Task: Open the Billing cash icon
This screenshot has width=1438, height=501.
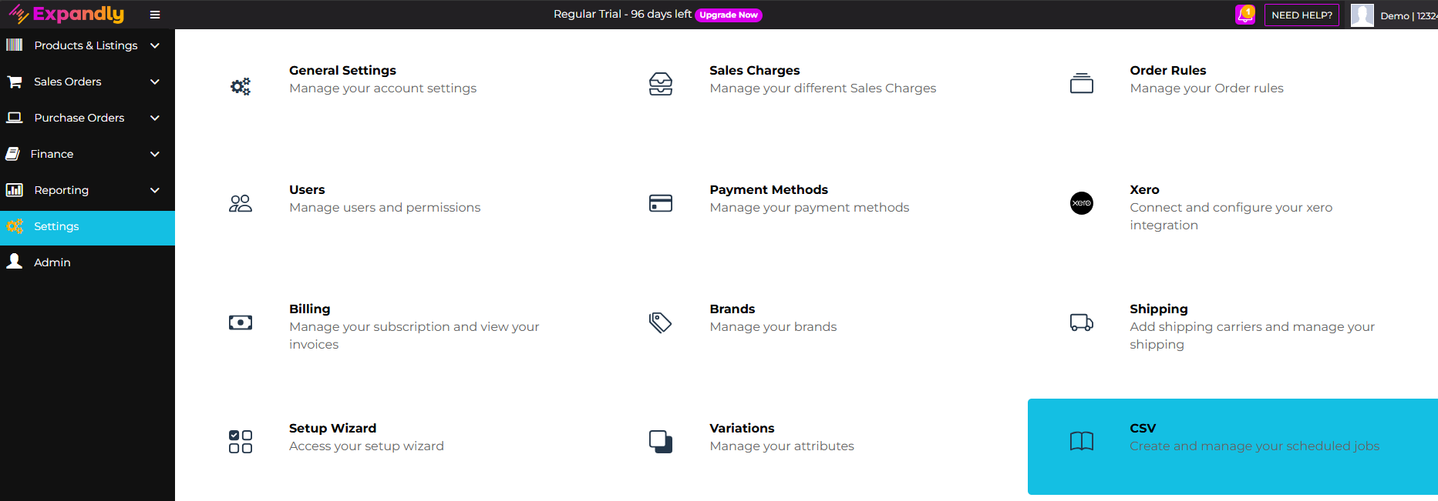Action: tap(241, 322)
